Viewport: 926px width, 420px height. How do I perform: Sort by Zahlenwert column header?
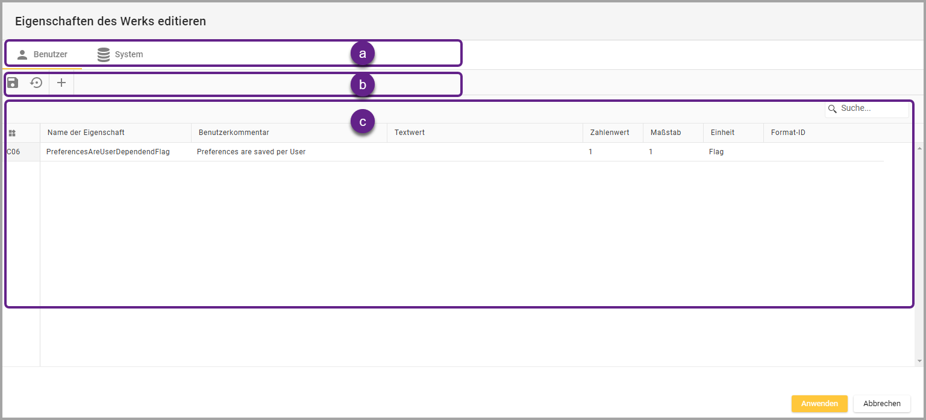[610, 133]
